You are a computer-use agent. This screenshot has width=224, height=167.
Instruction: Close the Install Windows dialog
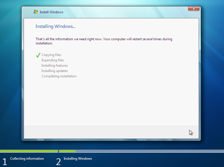click(194, 8)
